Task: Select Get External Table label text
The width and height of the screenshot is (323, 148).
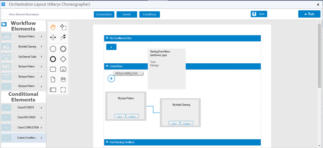Action: pos(27,57)
